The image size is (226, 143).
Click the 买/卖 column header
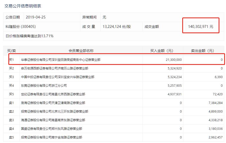(x=11, y=51)
